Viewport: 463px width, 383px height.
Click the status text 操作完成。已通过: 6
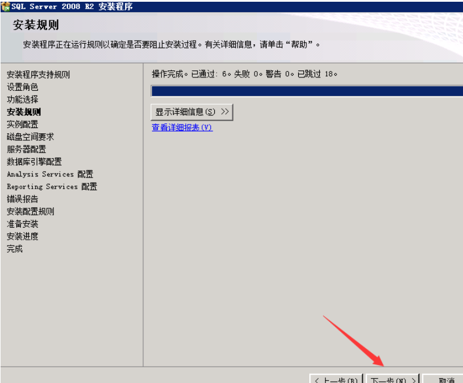[191, 74]
